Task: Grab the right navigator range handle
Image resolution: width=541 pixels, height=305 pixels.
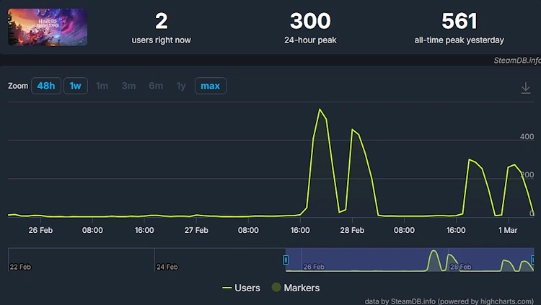Action: (532, 260)
